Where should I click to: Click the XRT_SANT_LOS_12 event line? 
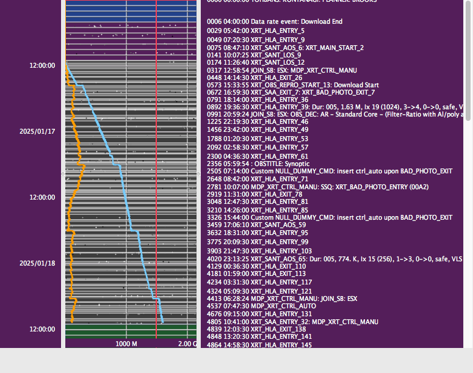[256, 62]
